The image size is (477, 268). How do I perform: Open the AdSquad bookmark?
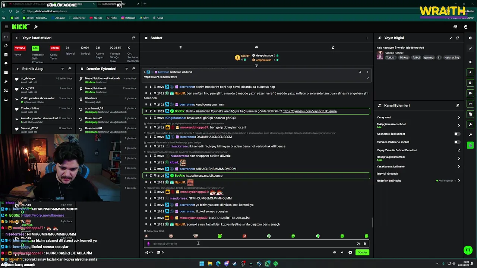(58, 18)
